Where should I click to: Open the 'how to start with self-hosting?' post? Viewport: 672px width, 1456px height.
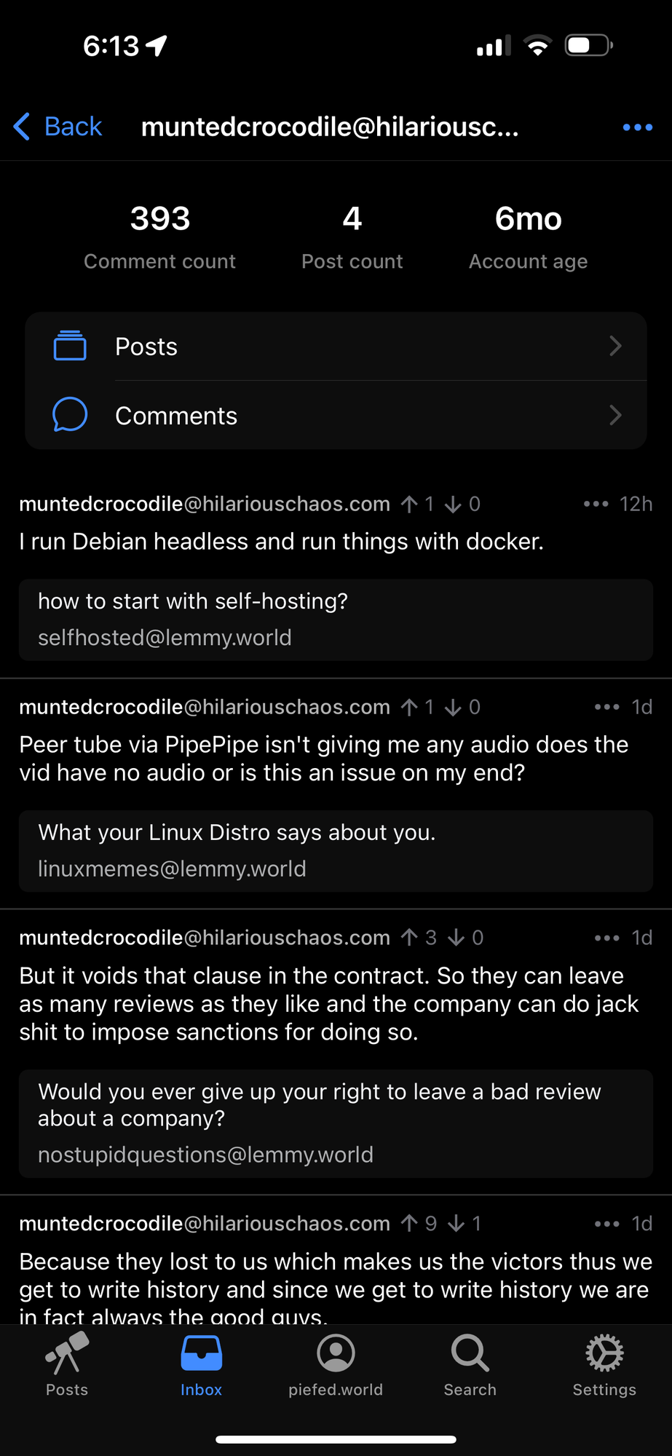click(336, 620)
